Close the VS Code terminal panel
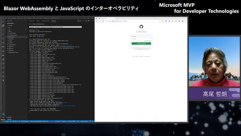 point(93,21)
